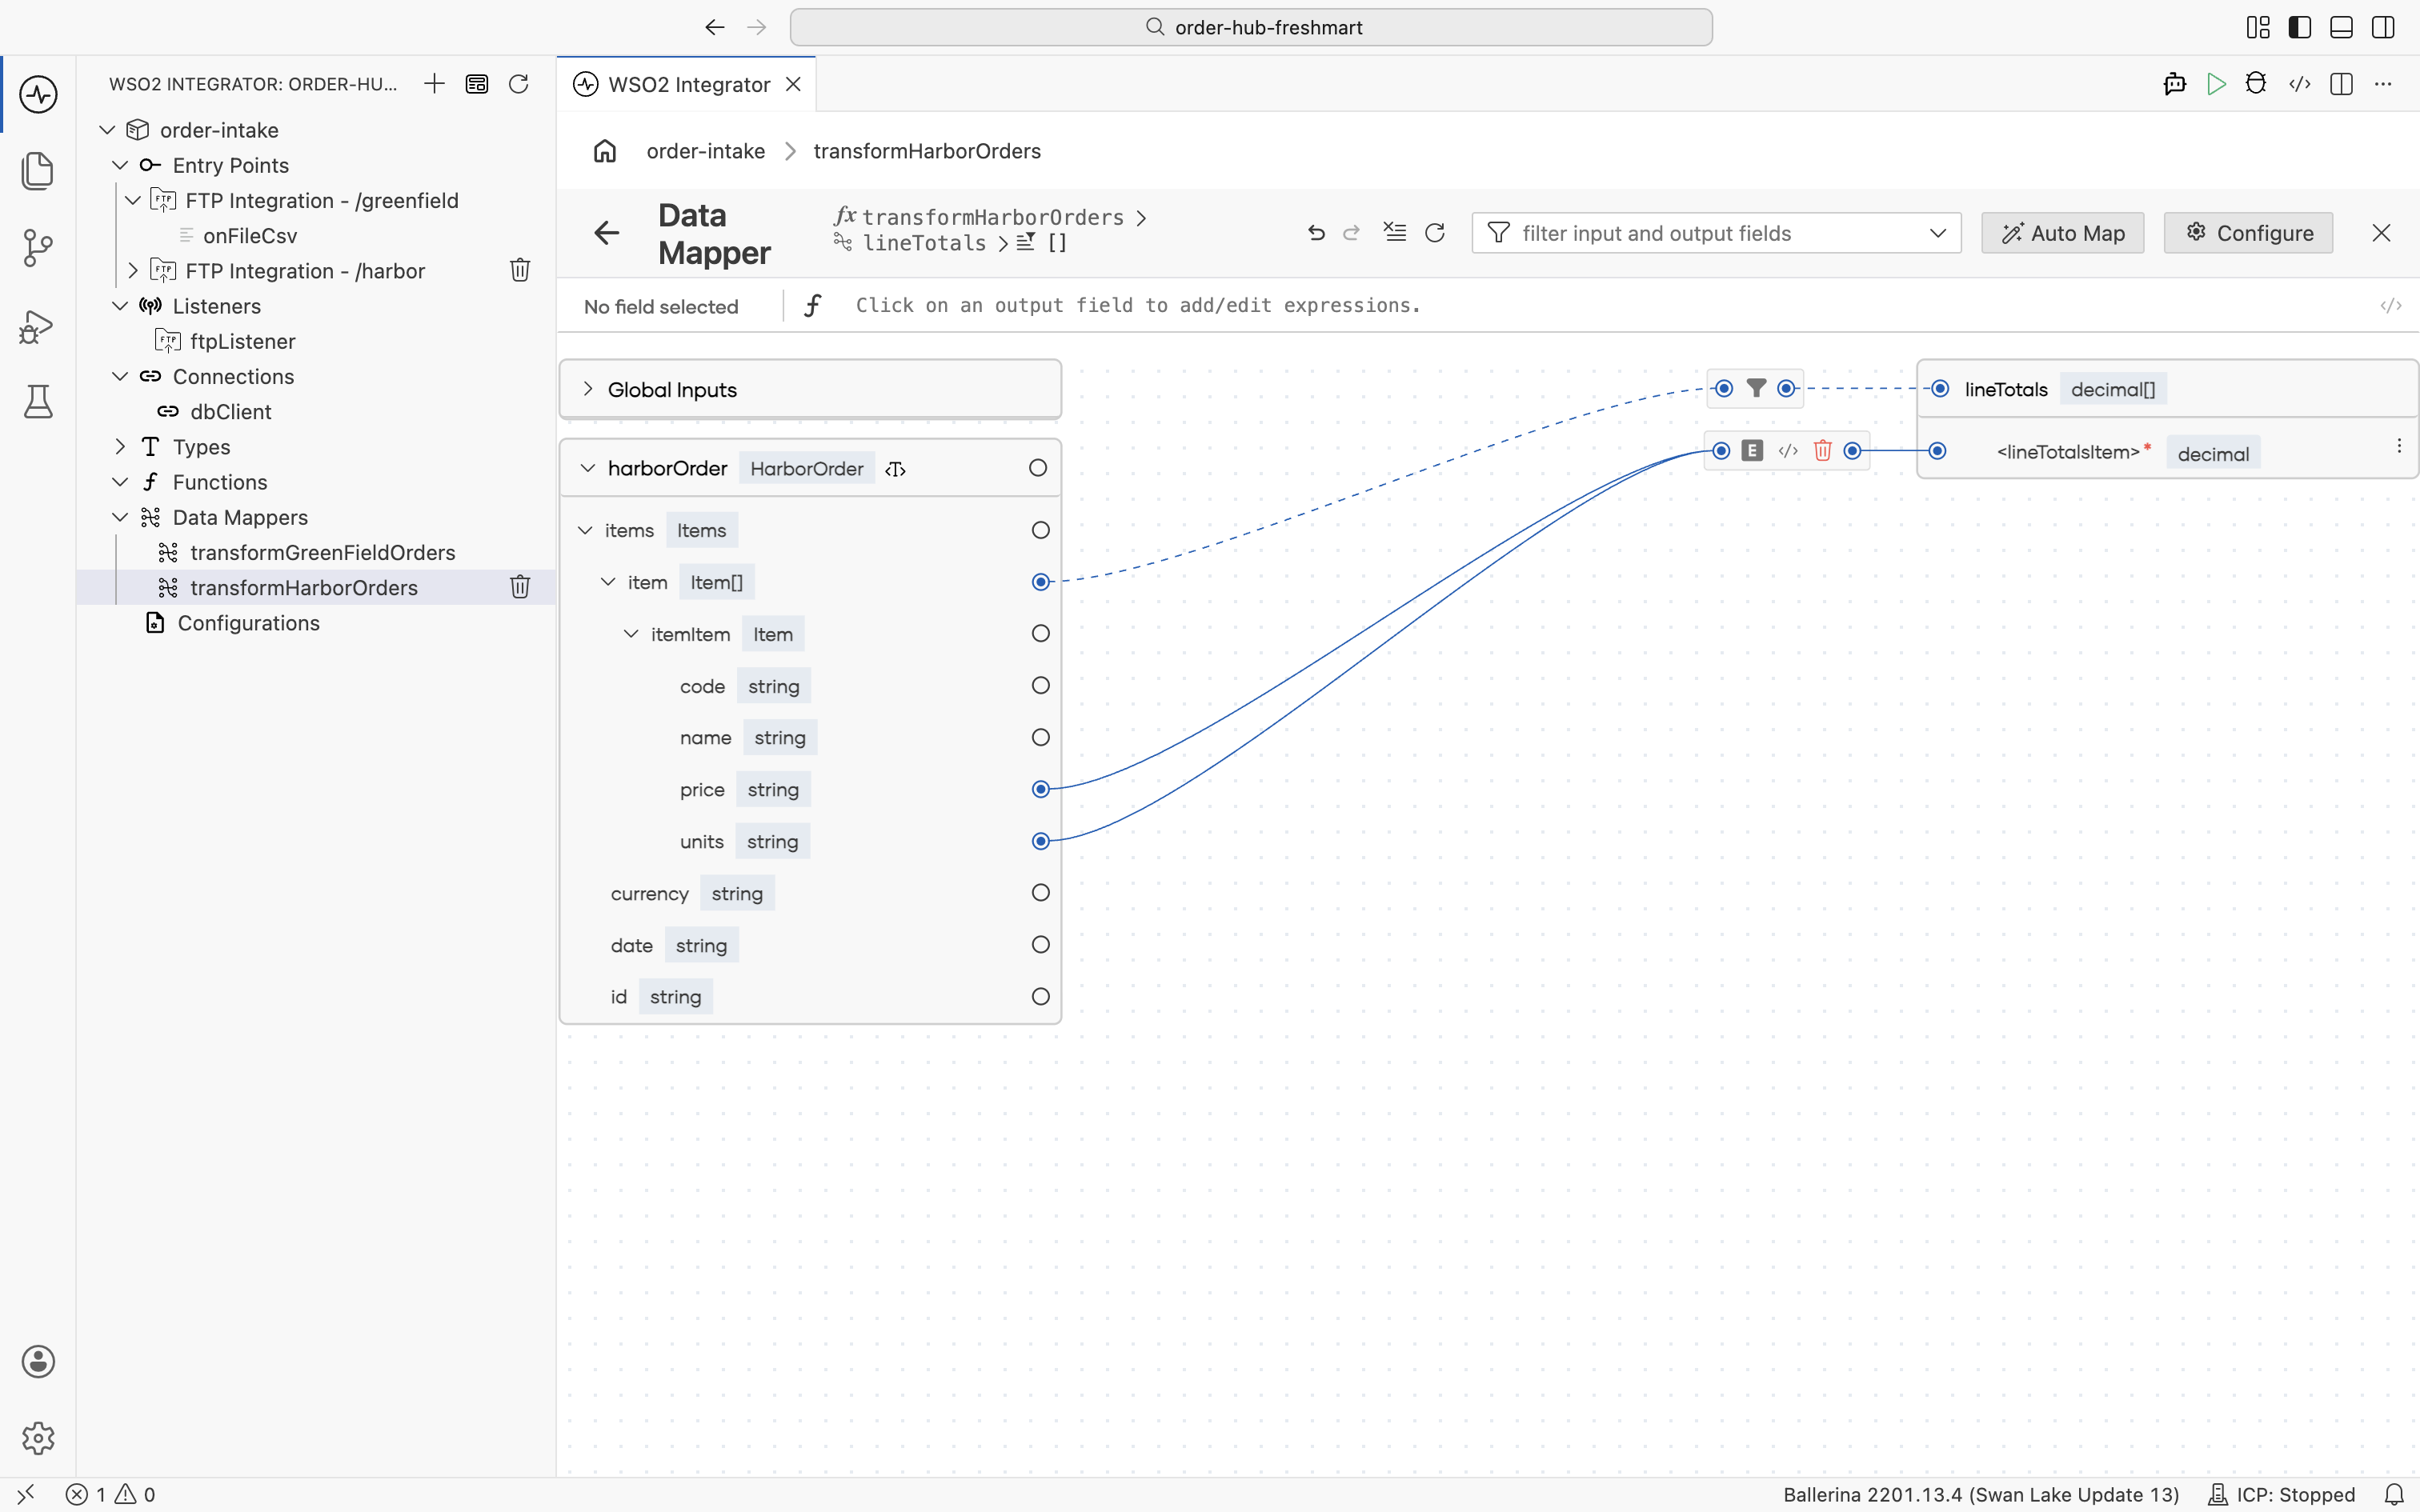Expand the Types tree node
This screenshot has height=1512, width=2420.
coord(120,447)
